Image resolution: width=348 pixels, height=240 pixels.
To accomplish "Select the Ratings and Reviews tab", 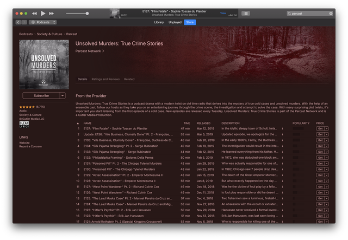I will pos(105,79).
